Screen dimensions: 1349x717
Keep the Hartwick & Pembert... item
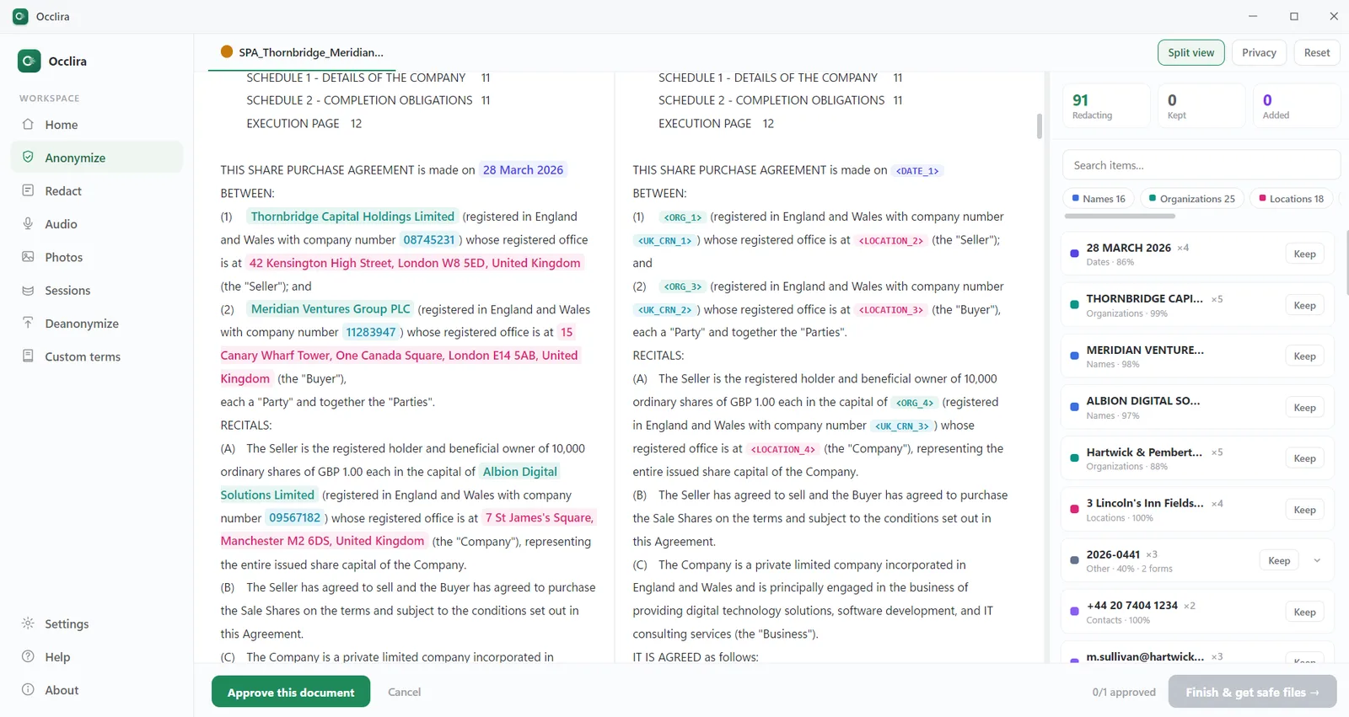click(1304, 458)
